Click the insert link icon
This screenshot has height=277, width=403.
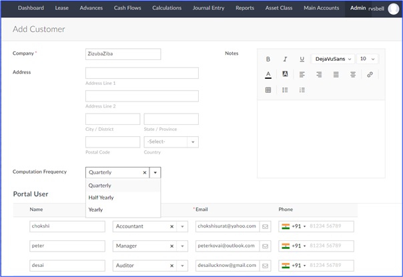(370, 75)
